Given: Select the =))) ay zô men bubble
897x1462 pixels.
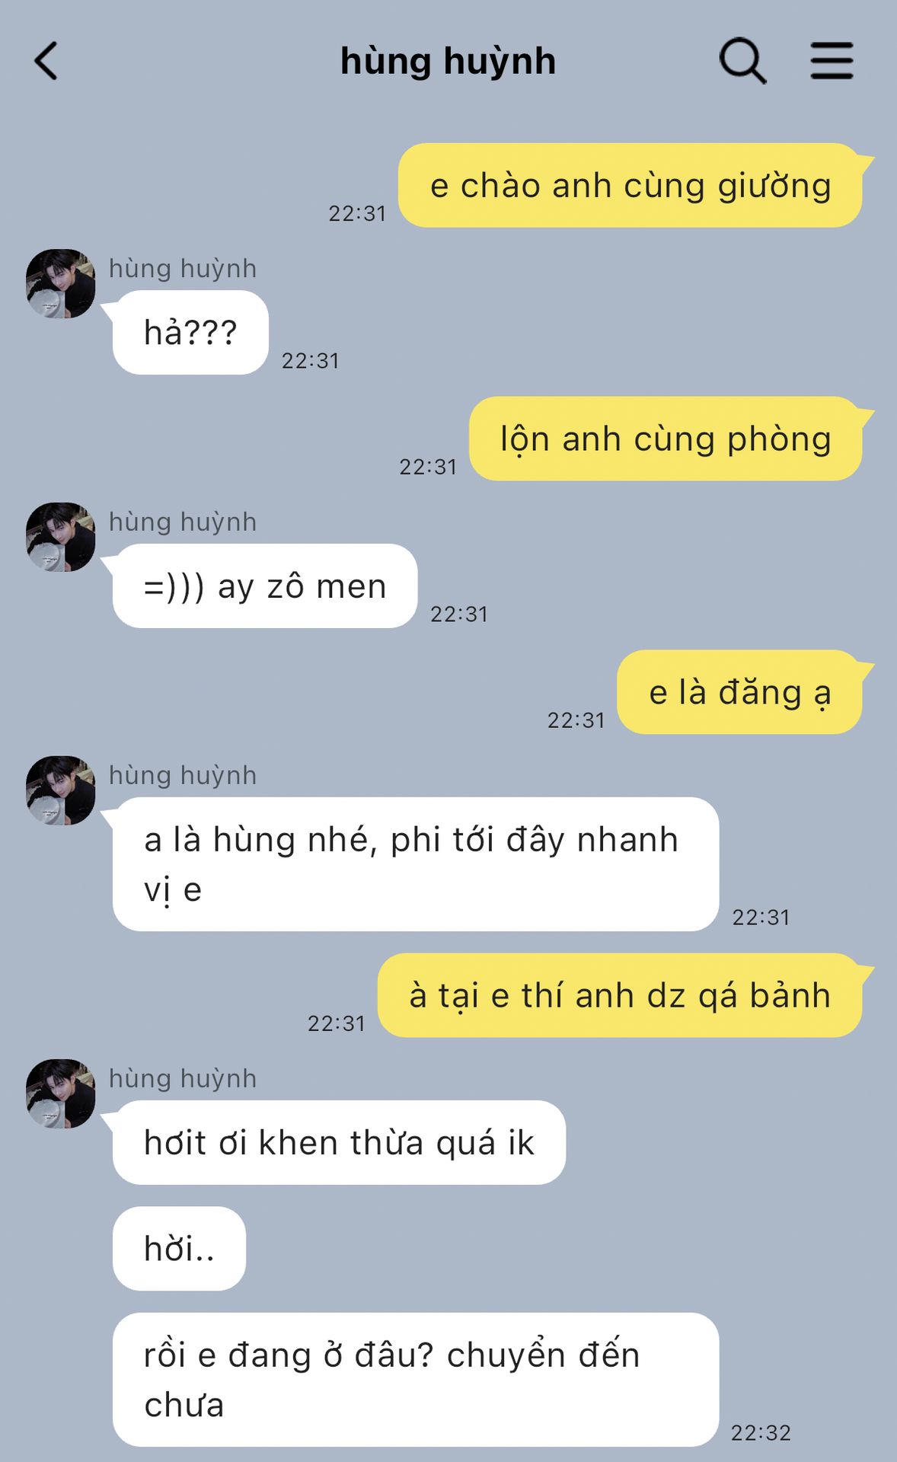Looking at the screenshot, I should (265, 586).
